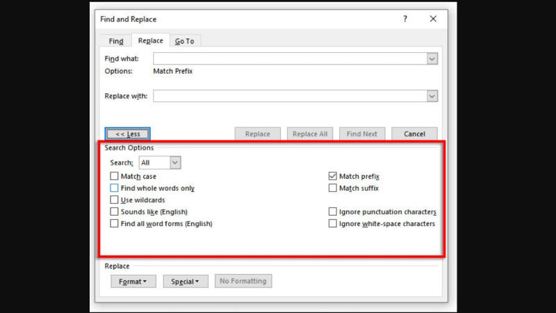Turn on Use wildcards option
This screenshot has width=556, height=313.
pyautogui.click(x=115, y=200)
